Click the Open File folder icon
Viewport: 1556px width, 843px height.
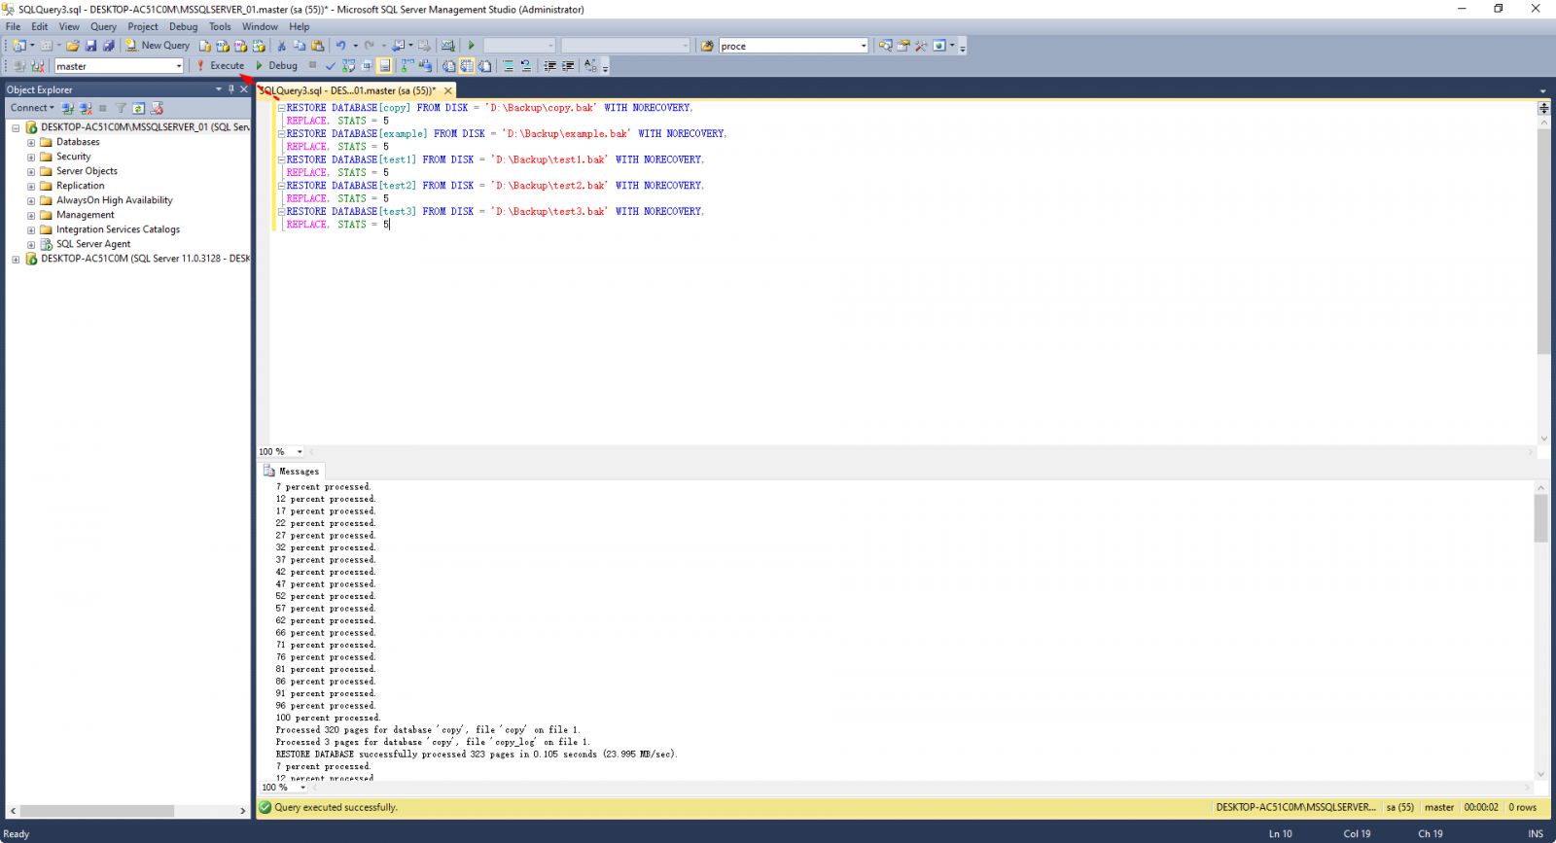coord(73,46)
